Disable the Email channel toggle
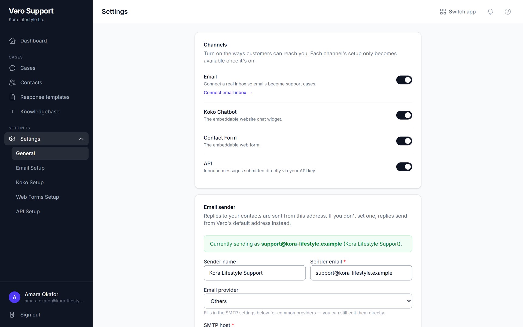This screenshot has width=523, height=327. pos(404,80)
